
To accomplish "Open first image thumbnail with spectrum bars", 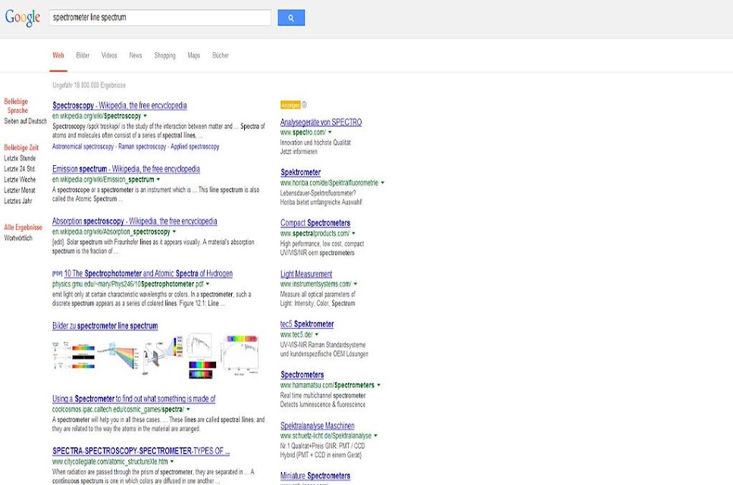I will pos(74,355).
